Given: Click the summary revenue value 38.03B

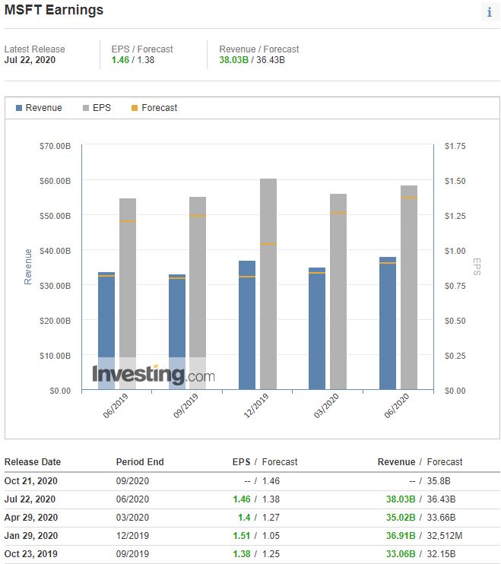Looking at the screenshot, I should (x=234, y=60).
